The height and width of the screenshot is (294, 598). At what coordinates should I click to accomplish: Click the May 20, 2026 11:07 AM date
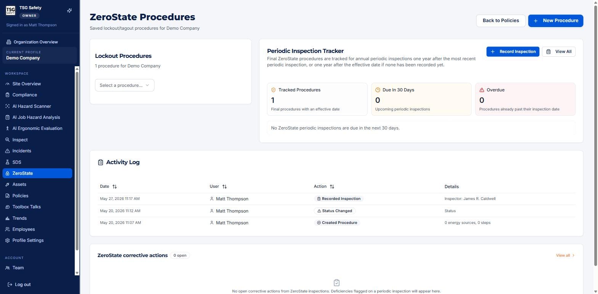121,223
